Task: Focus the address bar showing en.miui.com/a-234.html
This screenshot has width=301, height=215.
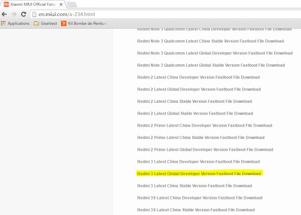Action: pyautogui.click(x=165, y=15)
